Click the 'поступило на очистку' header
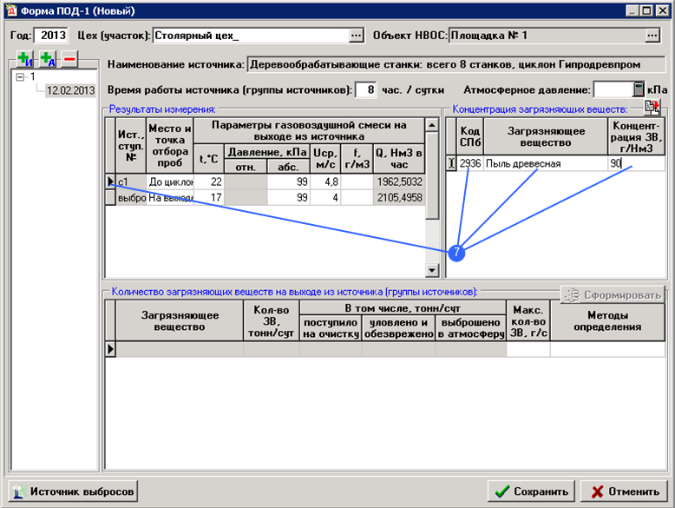The width and height of the screenshot is (675, 508). (331, 328)
